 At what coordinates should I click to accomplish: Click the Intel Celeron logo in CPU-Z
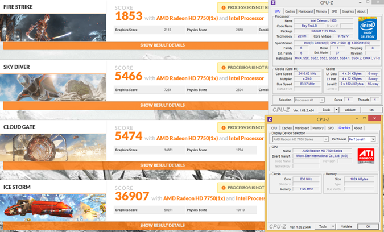368,28
